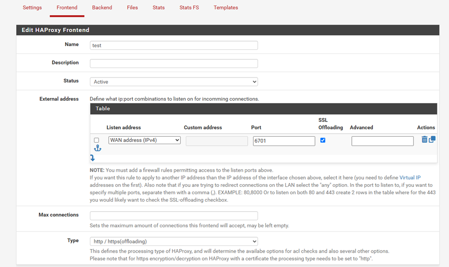Go to the Files tab
Viewport: 449px width, 267px height.
pyautogui.click(x=132, y=8)
